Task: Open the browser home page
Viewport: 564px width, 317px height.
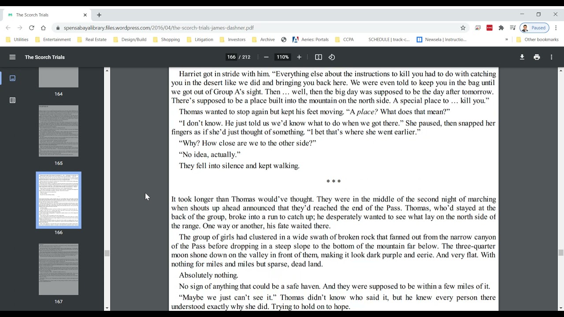Action: [x=43, y=28]
